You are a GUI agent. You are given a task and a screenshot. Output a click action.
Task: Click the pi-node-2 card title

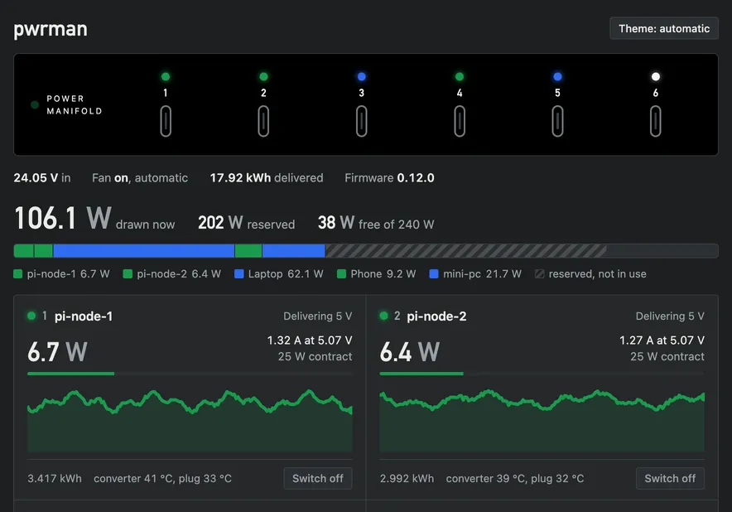(x=436, y=316)
